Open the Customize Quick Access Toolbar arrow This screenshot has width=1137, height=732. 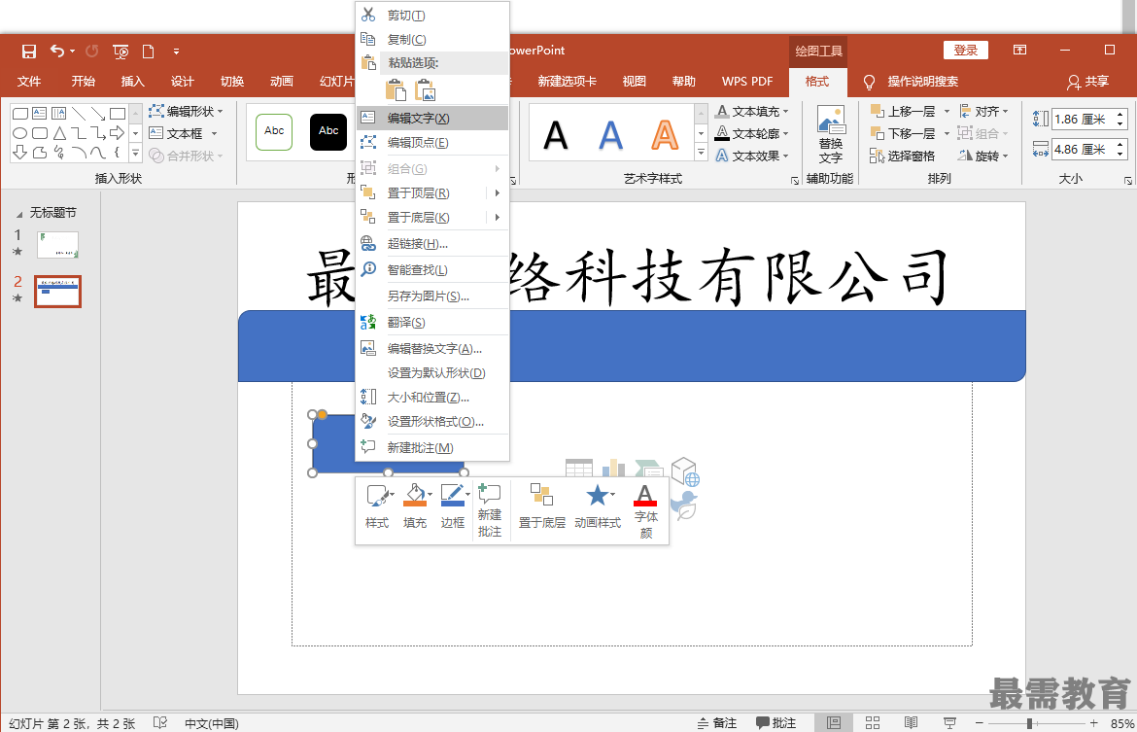(176, 52)
